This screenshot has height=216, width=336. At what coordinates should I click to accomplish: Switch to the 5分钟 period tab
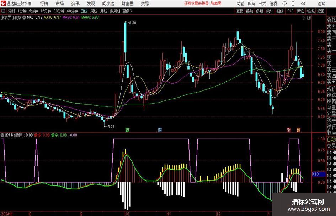click(33, 11)
